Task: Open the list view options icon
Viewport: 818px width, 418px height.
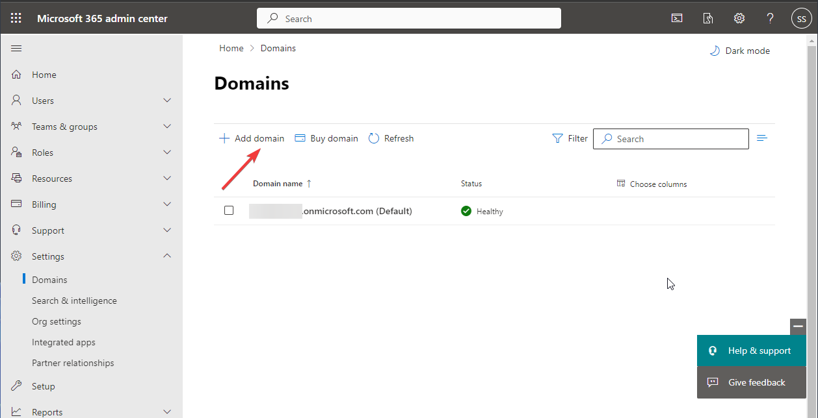Action: click(762, 138)
